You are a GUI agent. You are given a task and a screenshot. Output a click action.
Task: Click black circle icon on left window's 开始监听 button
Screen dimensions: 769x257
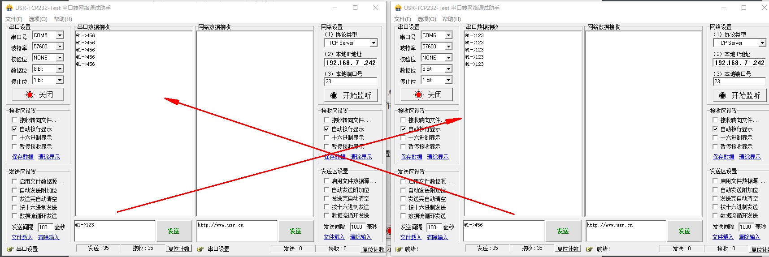[334, 95]
